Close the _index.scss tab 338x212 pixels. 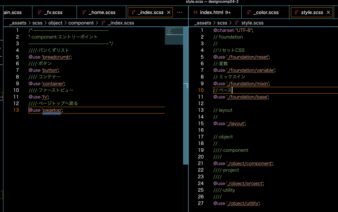click(x=169, y=13)
